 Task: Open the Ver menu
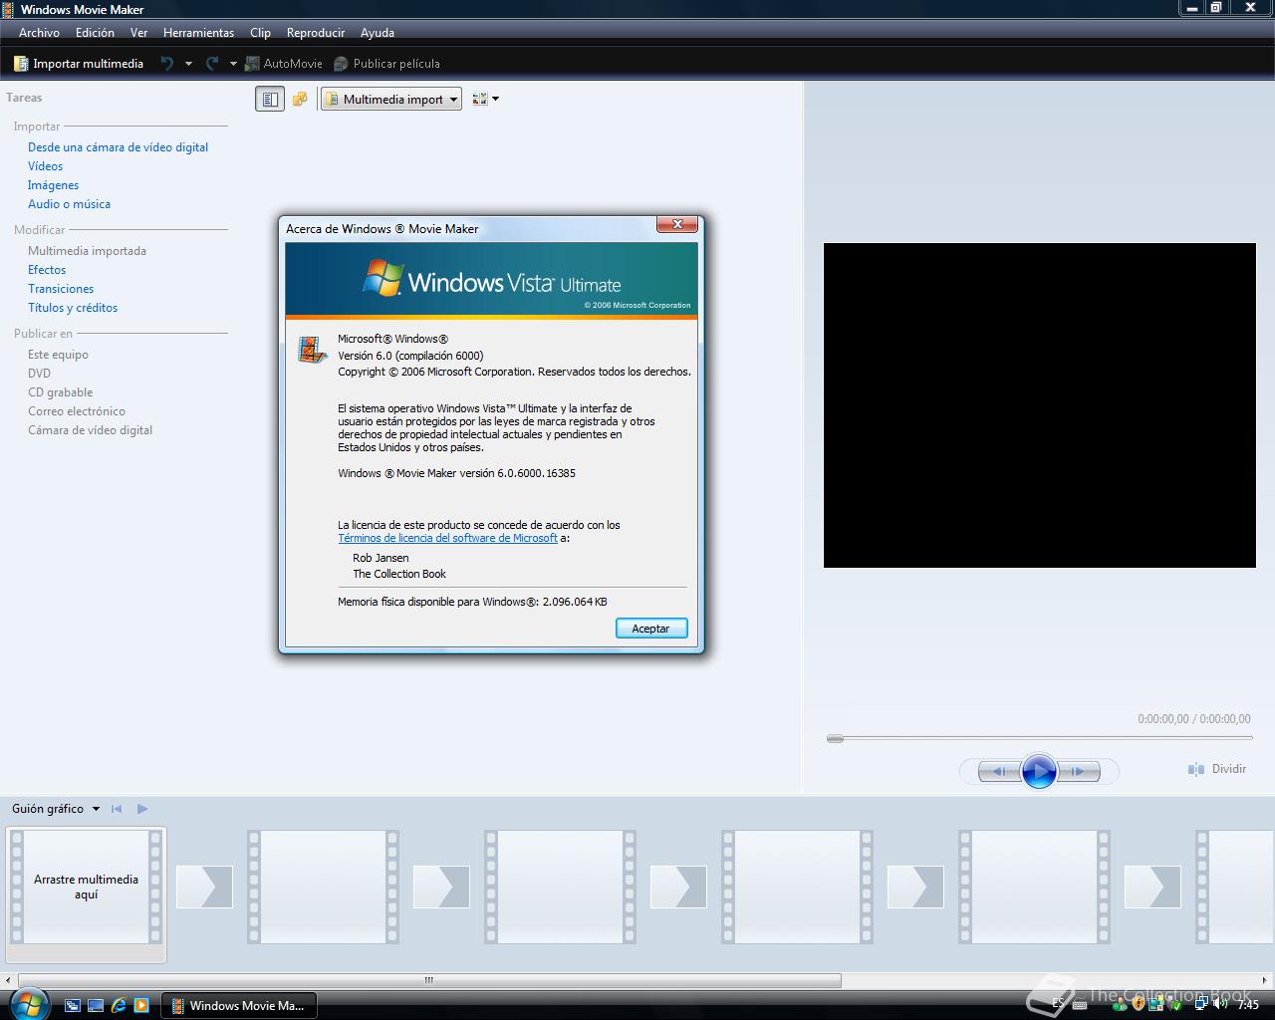point(138,32)
